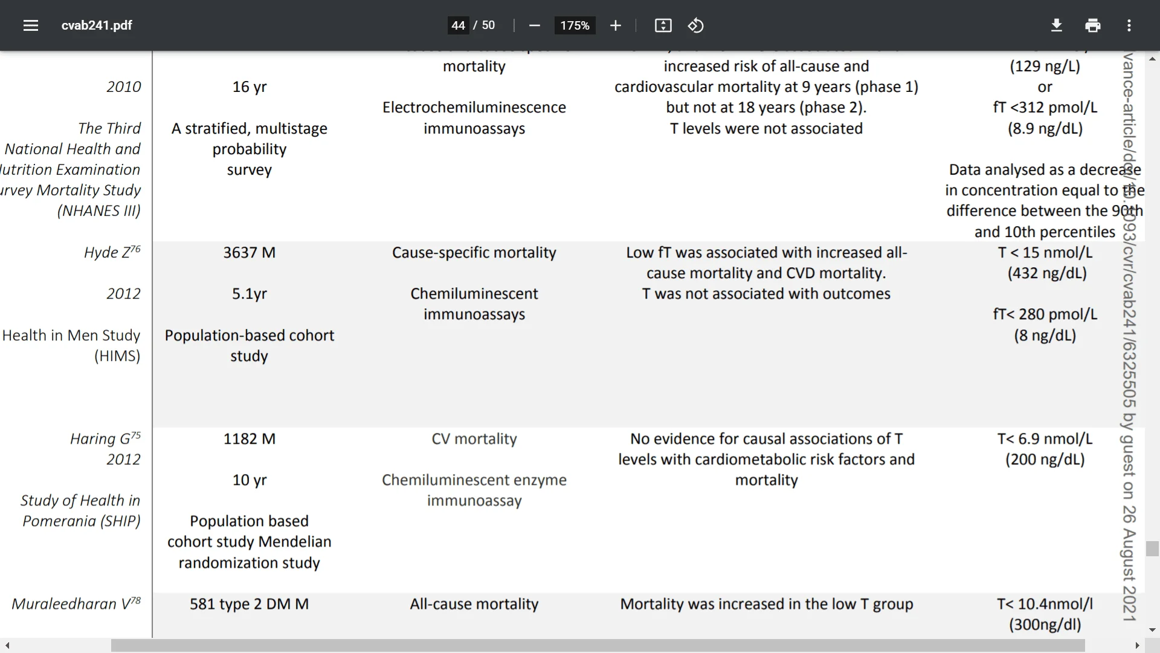The image size is (1160, 653).
Task: Click the year 2010
Action: coord(124,86)
